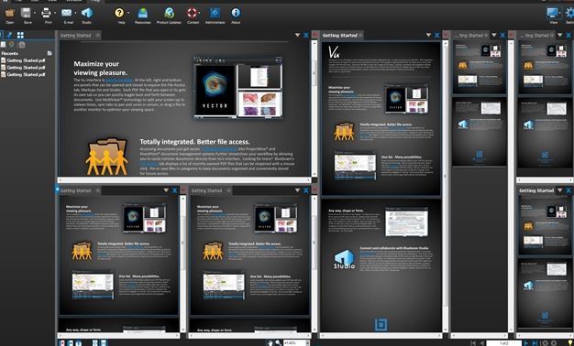Click the View monitor icon
The image size is (574, 346).
(x=552, y=13)
